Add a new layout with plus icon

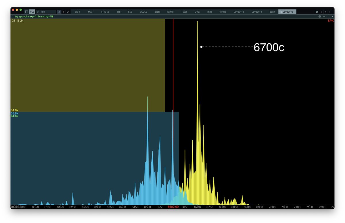(321, 12)
